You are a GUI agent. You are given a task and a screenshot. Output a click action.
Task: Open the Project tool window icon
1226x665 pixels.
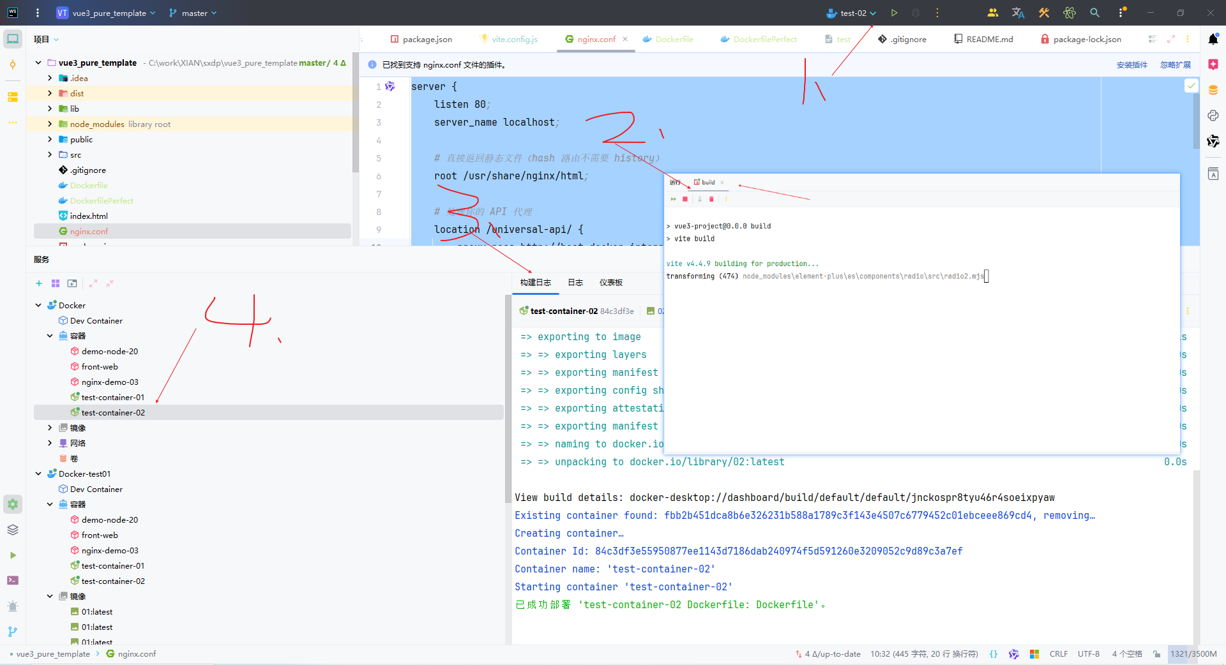point(13,39)
